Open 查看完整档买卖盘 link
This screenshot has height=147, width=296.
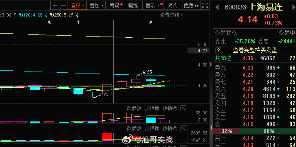pyautogui.click(x=255, y=50)
